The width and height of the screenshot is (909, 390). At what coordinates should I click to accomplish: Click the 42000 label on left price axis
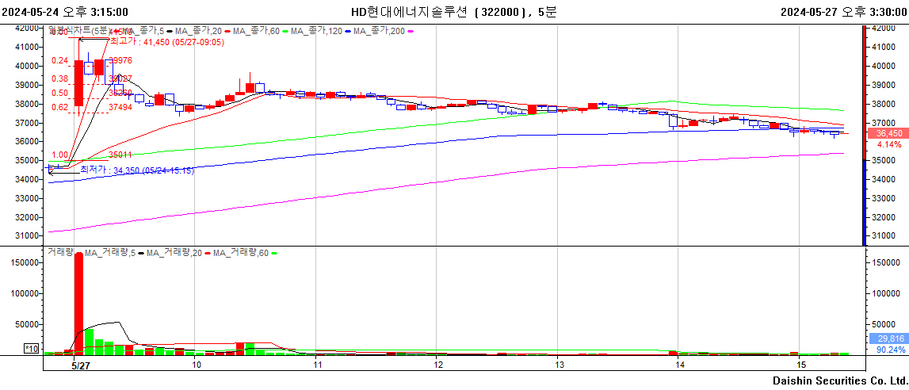[26, 28]
